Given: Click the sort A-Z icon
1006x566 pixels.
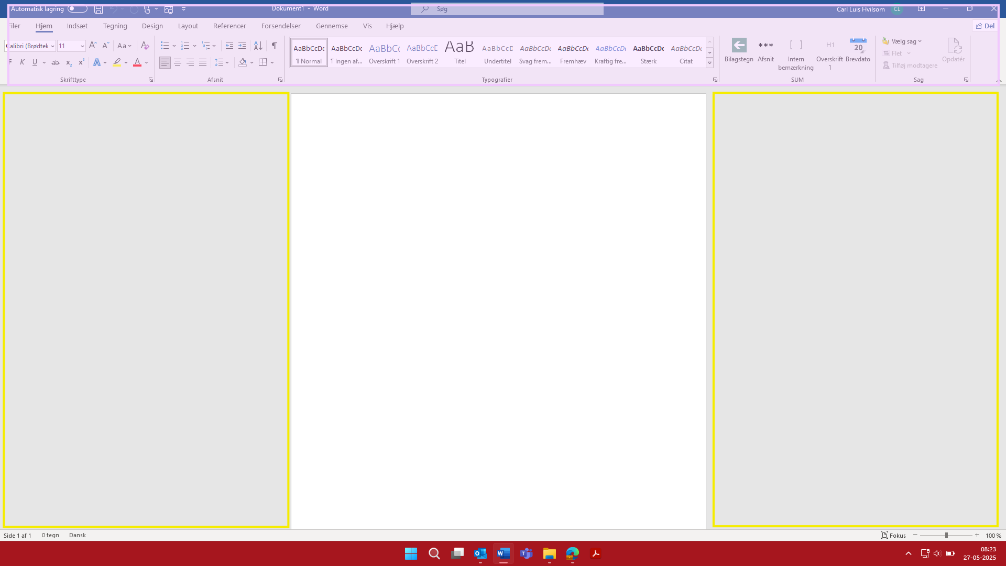Looking at the screenshot, I should (258, 46).
